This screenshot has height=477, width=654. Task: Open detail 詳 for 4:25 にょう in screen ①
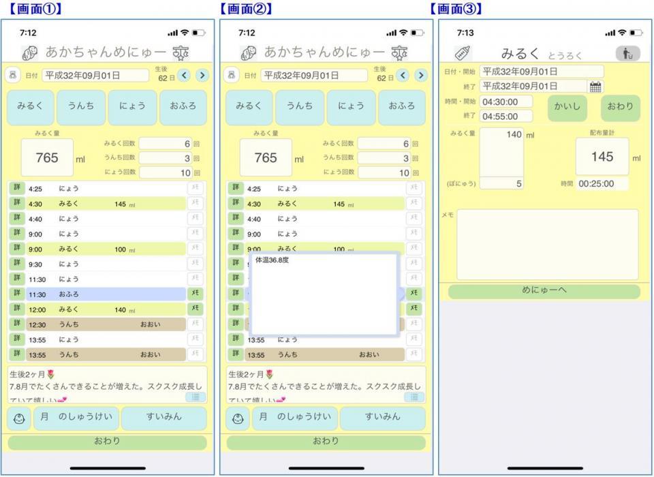[17, 188]
